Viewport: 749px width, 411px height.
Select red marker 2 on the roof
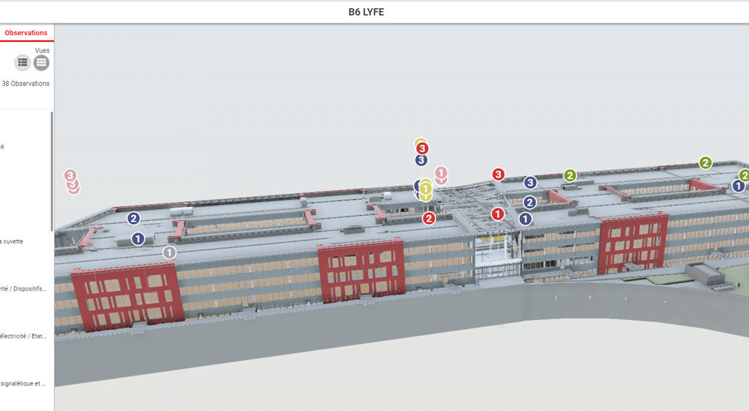click(x=429, y=218)
